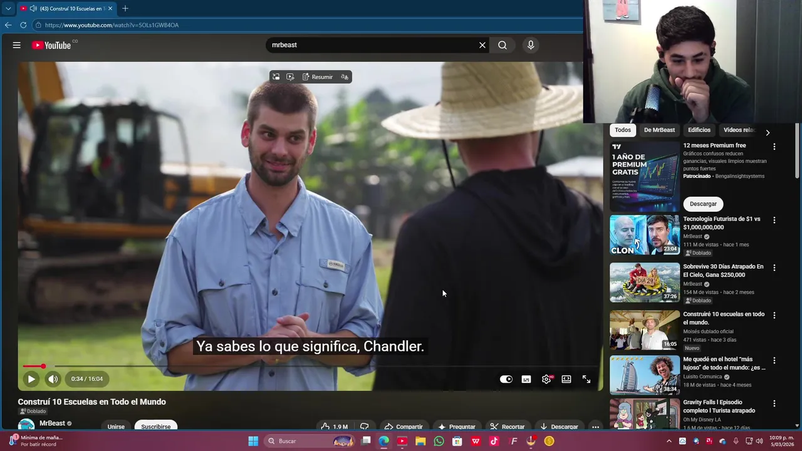The image size is (802, 451).
Task: Open Tecnología Futurista de $1 video thumbnail
Action: click(645, 235)
